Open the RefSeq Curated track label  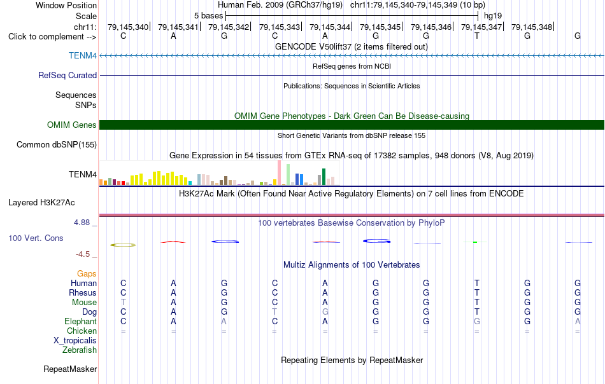[x=67, y=75]
